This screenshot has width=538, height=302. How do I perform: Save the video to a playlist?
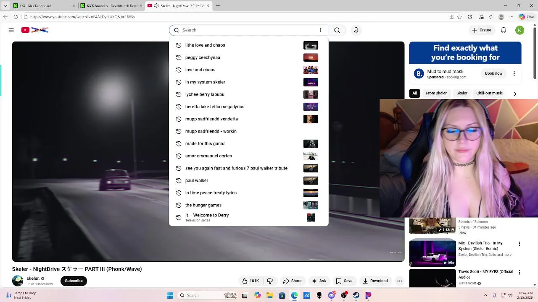(344, 281)
